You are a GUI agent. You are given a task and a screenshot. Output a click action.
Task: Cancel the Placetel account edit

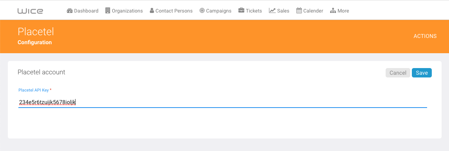coord(398,73)
